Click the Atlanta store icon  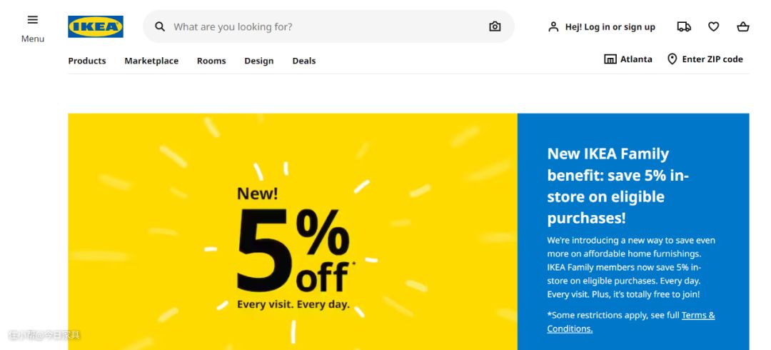610,59
